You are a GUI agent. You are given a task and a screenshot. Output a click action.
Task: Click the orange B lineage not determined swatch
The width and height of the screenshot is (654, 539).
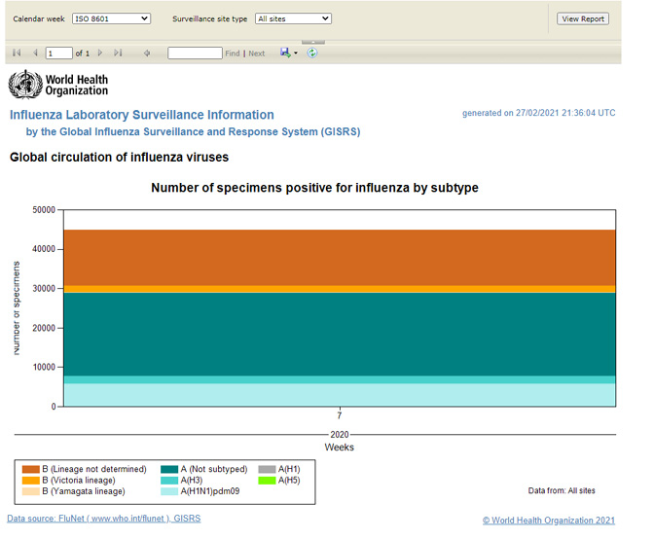[31, 469]
